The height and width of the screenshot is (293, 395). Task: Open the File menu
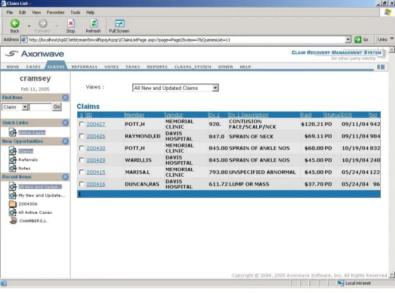pyautogui.click(x=9, y=12)
